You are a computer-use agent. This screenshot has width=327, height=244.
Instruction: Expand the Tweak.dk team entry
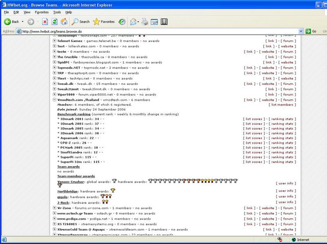54,84
